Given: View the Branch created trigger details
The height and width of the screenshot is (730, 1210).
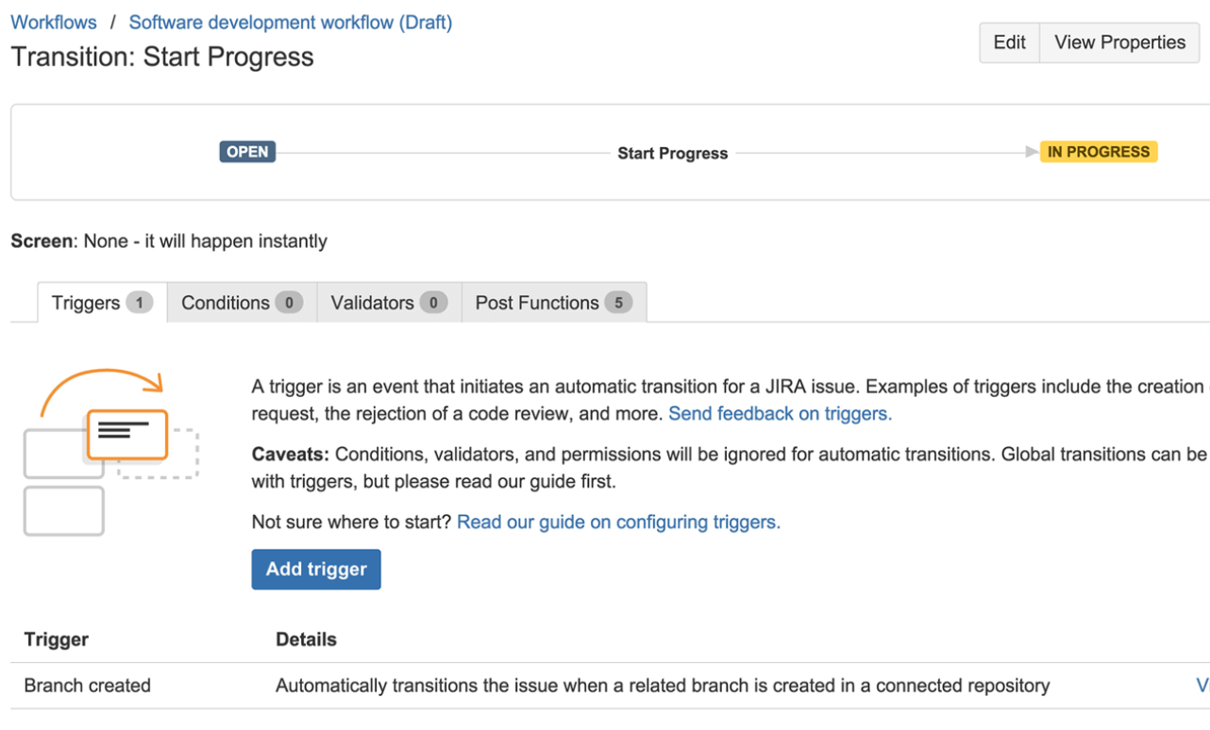Looking at the screenshot, I should click(x=661, y=686).
